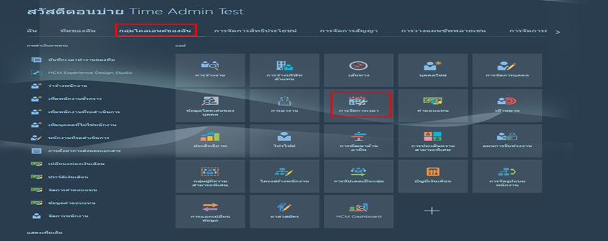
Task: Open the Workforce Modeling flow-arrow tile
Action: coord(507,176)
